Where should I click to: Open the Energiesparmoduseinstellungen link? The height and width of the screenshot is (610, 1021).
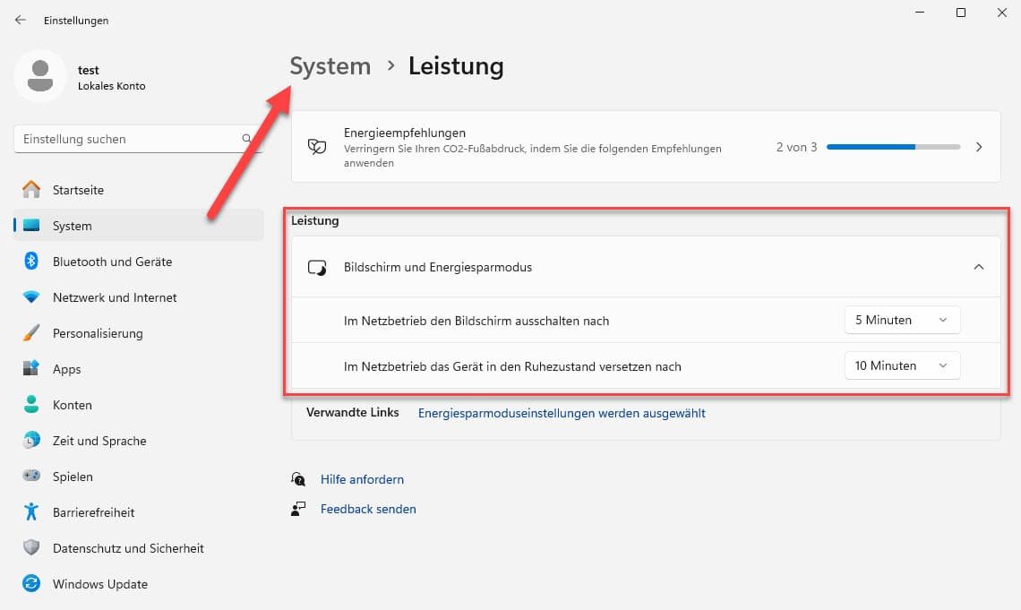click(x=562, y=413)
